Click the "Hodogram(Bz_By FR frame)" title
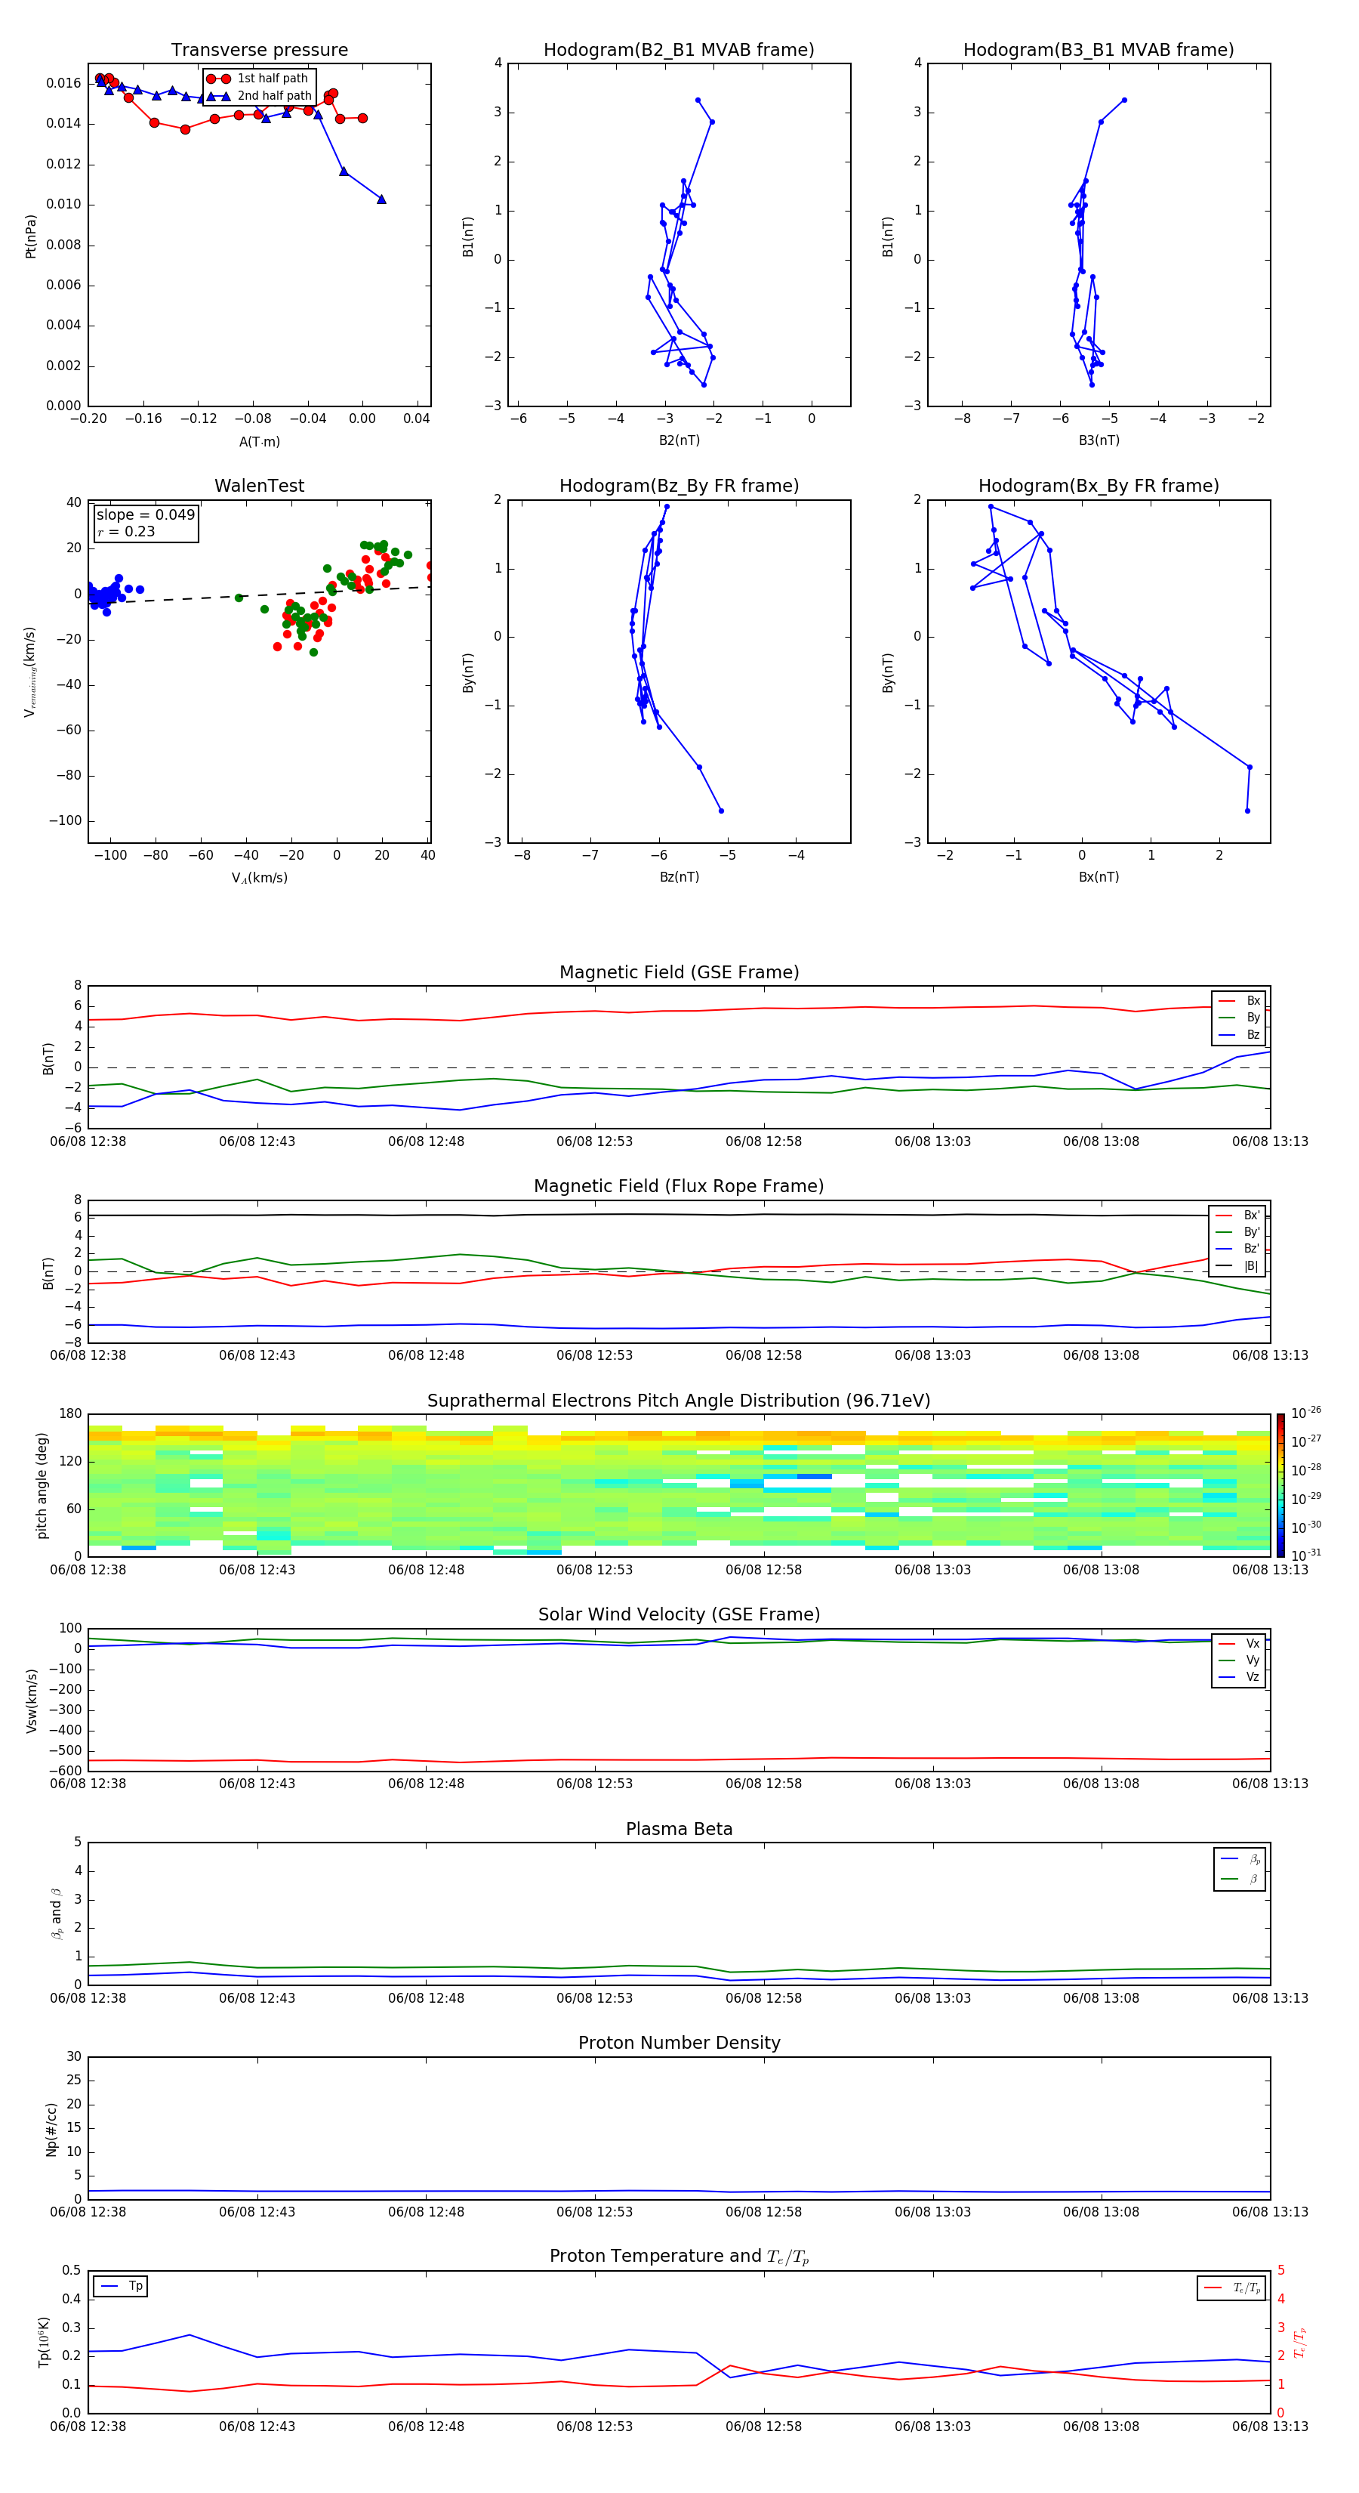 tap(679, 486)
